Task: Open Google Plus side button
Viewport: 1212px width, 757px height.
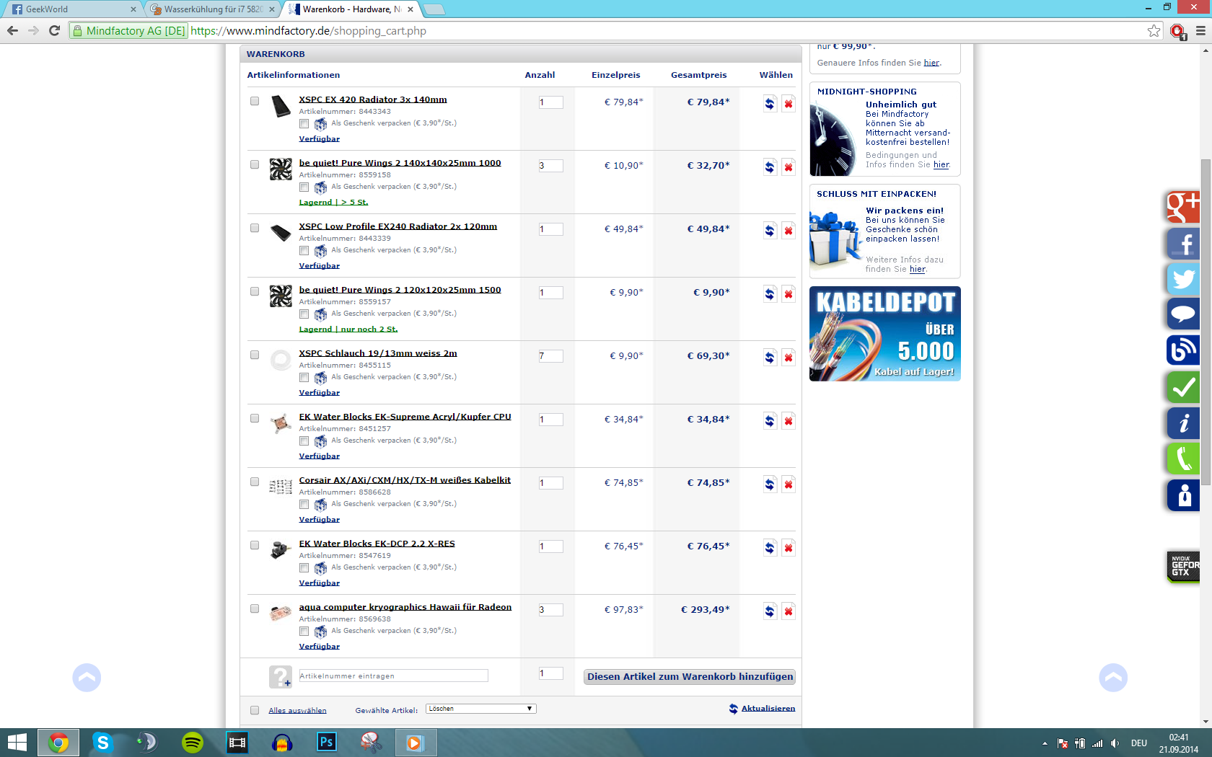Action: click(x=1183, y=207)
